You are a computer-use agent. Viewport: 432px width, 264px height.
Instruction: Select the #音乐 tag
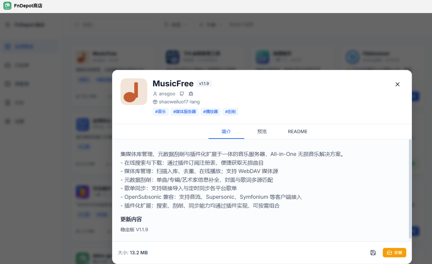(161, 112)
